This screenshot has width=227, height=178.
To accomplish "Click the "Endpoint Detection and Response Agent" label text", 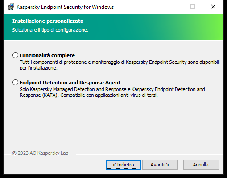I will pos(70,83).
